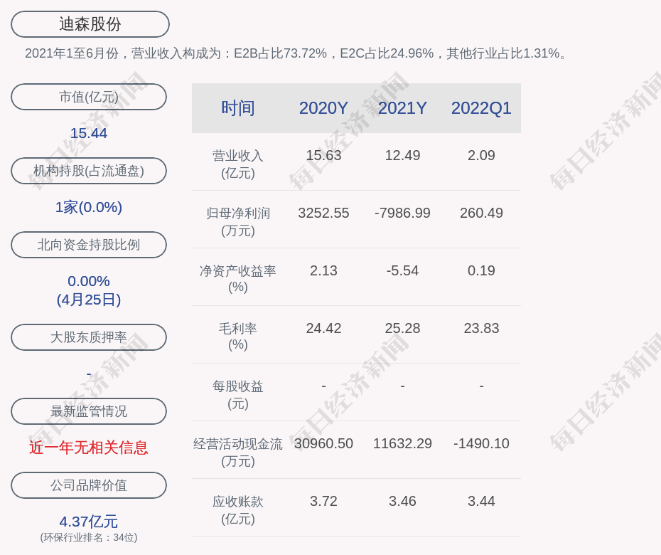
Task: Click the 大股东质押率 pill
Action: pyautogui.click(x=89, y=337)
